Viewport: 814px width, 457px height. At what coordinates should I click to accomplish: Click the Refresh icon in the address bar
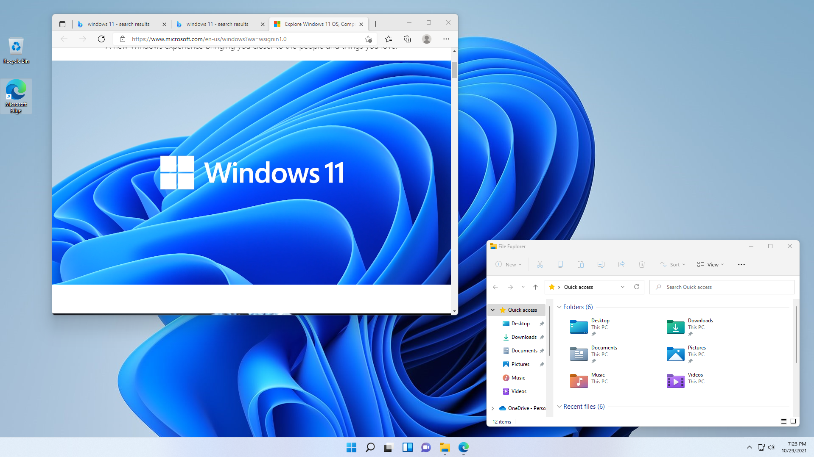coord(636,287)
